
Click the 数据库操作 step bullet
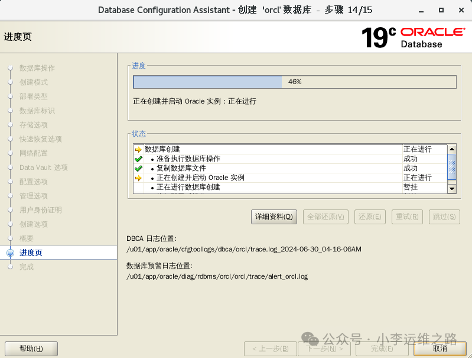(11, 68)
